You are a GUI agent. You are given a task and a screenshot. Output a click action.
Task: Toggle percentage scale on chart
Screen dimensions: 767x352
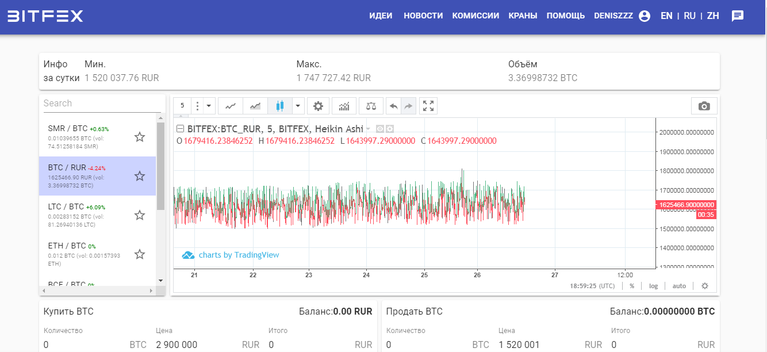632,286
